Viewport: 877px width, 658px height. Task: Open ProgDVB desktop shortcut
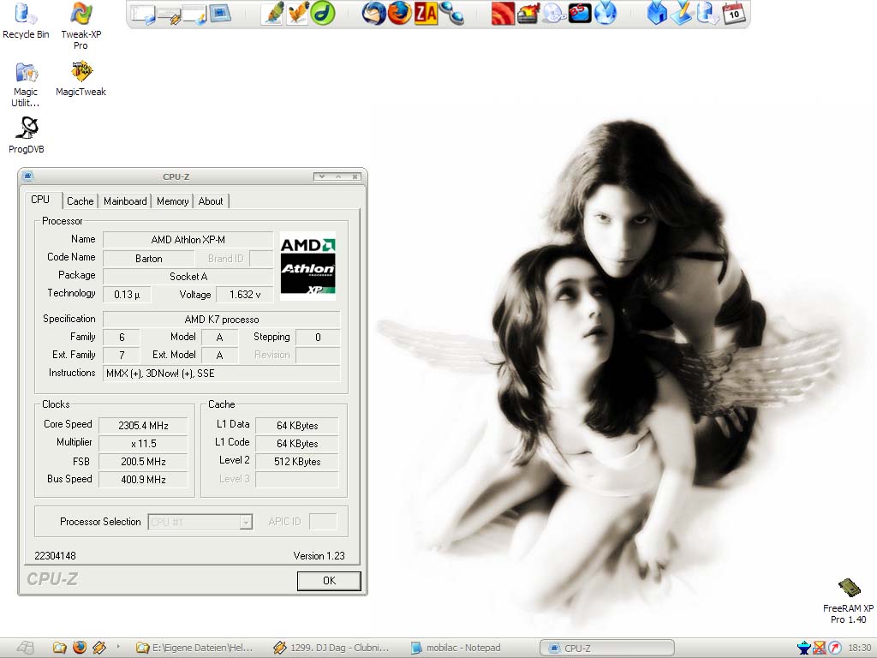click(x=27, y=129)
